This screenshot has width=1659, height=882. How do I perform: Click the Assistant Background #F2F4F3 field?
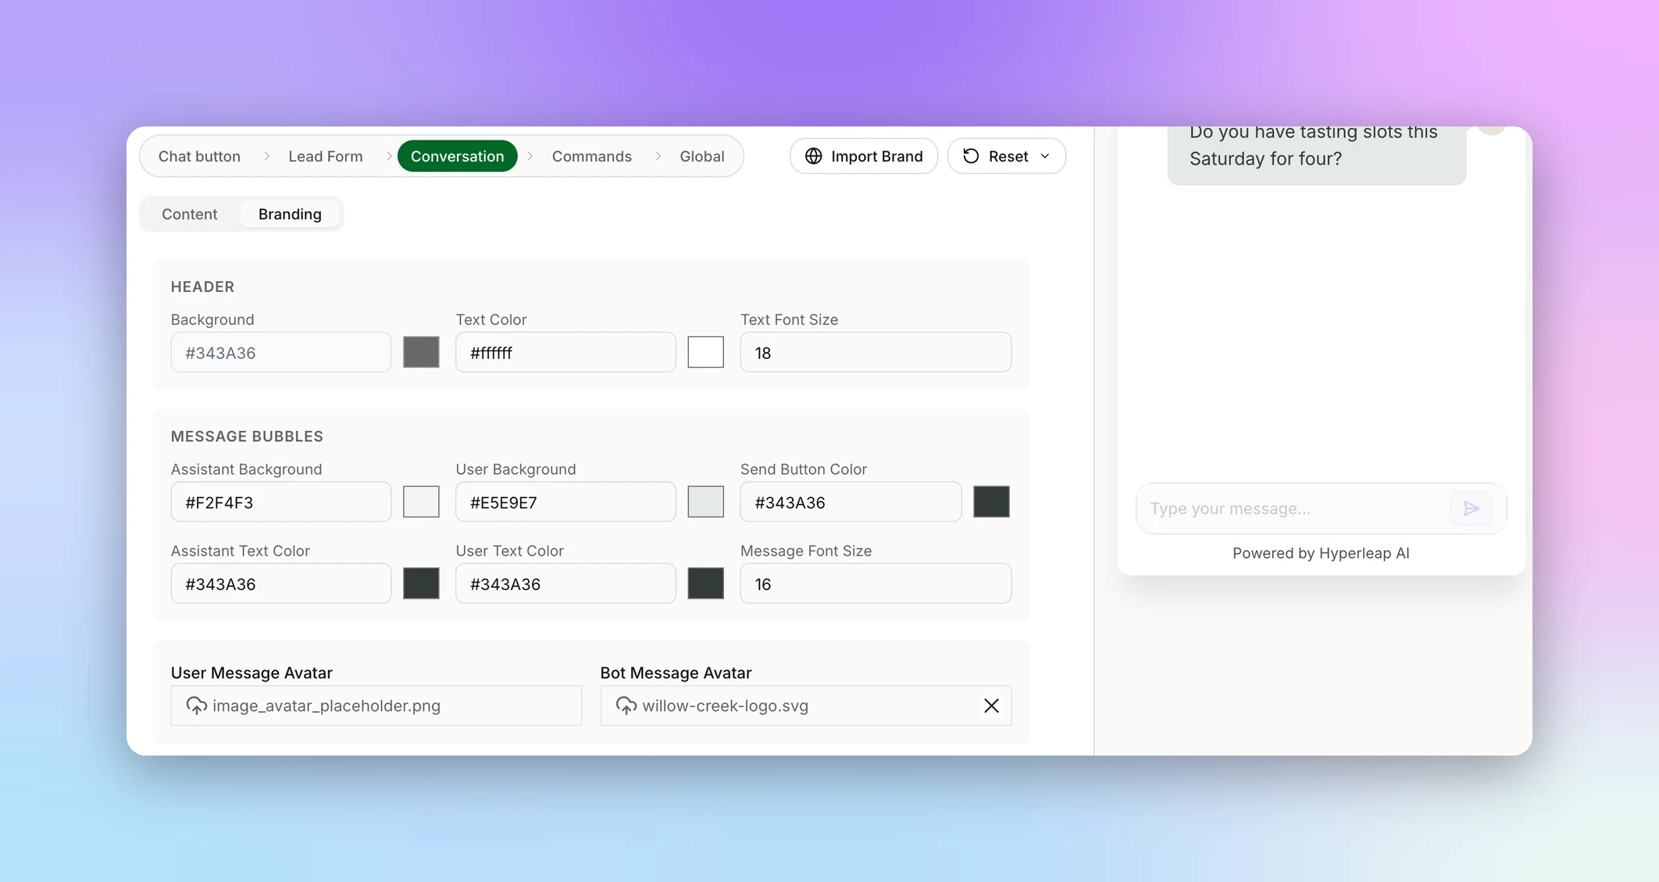pos(281,503)
